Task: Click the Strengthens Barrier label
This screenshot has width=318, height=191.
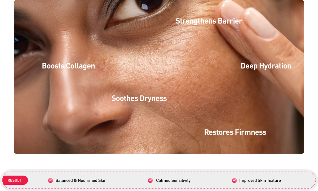Action: click(209, 21)
